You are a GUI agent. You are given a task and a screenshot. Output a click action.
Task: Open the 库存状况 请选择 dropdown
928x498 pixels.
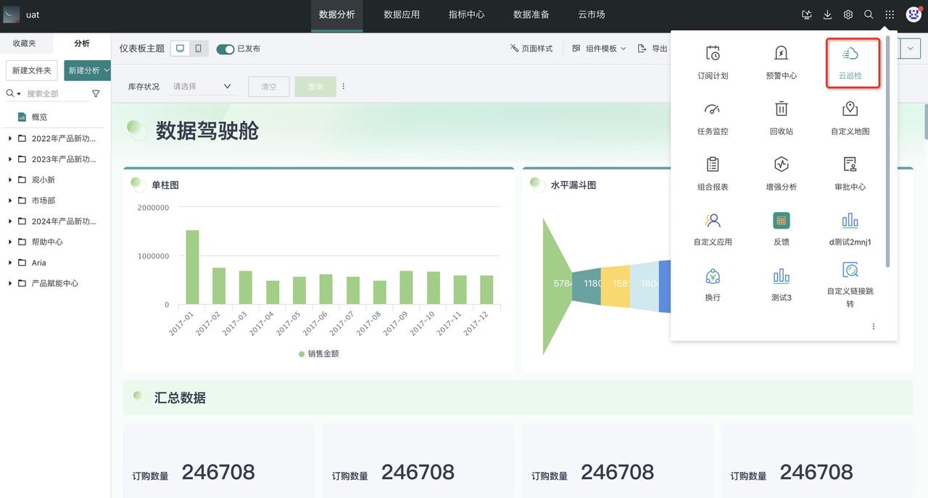202,86
